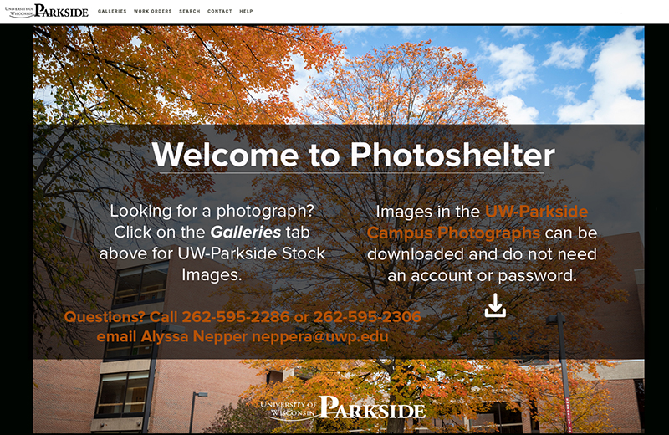
Task: Click the neppera@uwp.edu email address
Action: point(320,336)
